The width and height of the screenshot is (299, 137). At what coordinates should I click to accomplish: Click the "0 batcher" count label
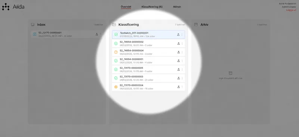point(262,25)
